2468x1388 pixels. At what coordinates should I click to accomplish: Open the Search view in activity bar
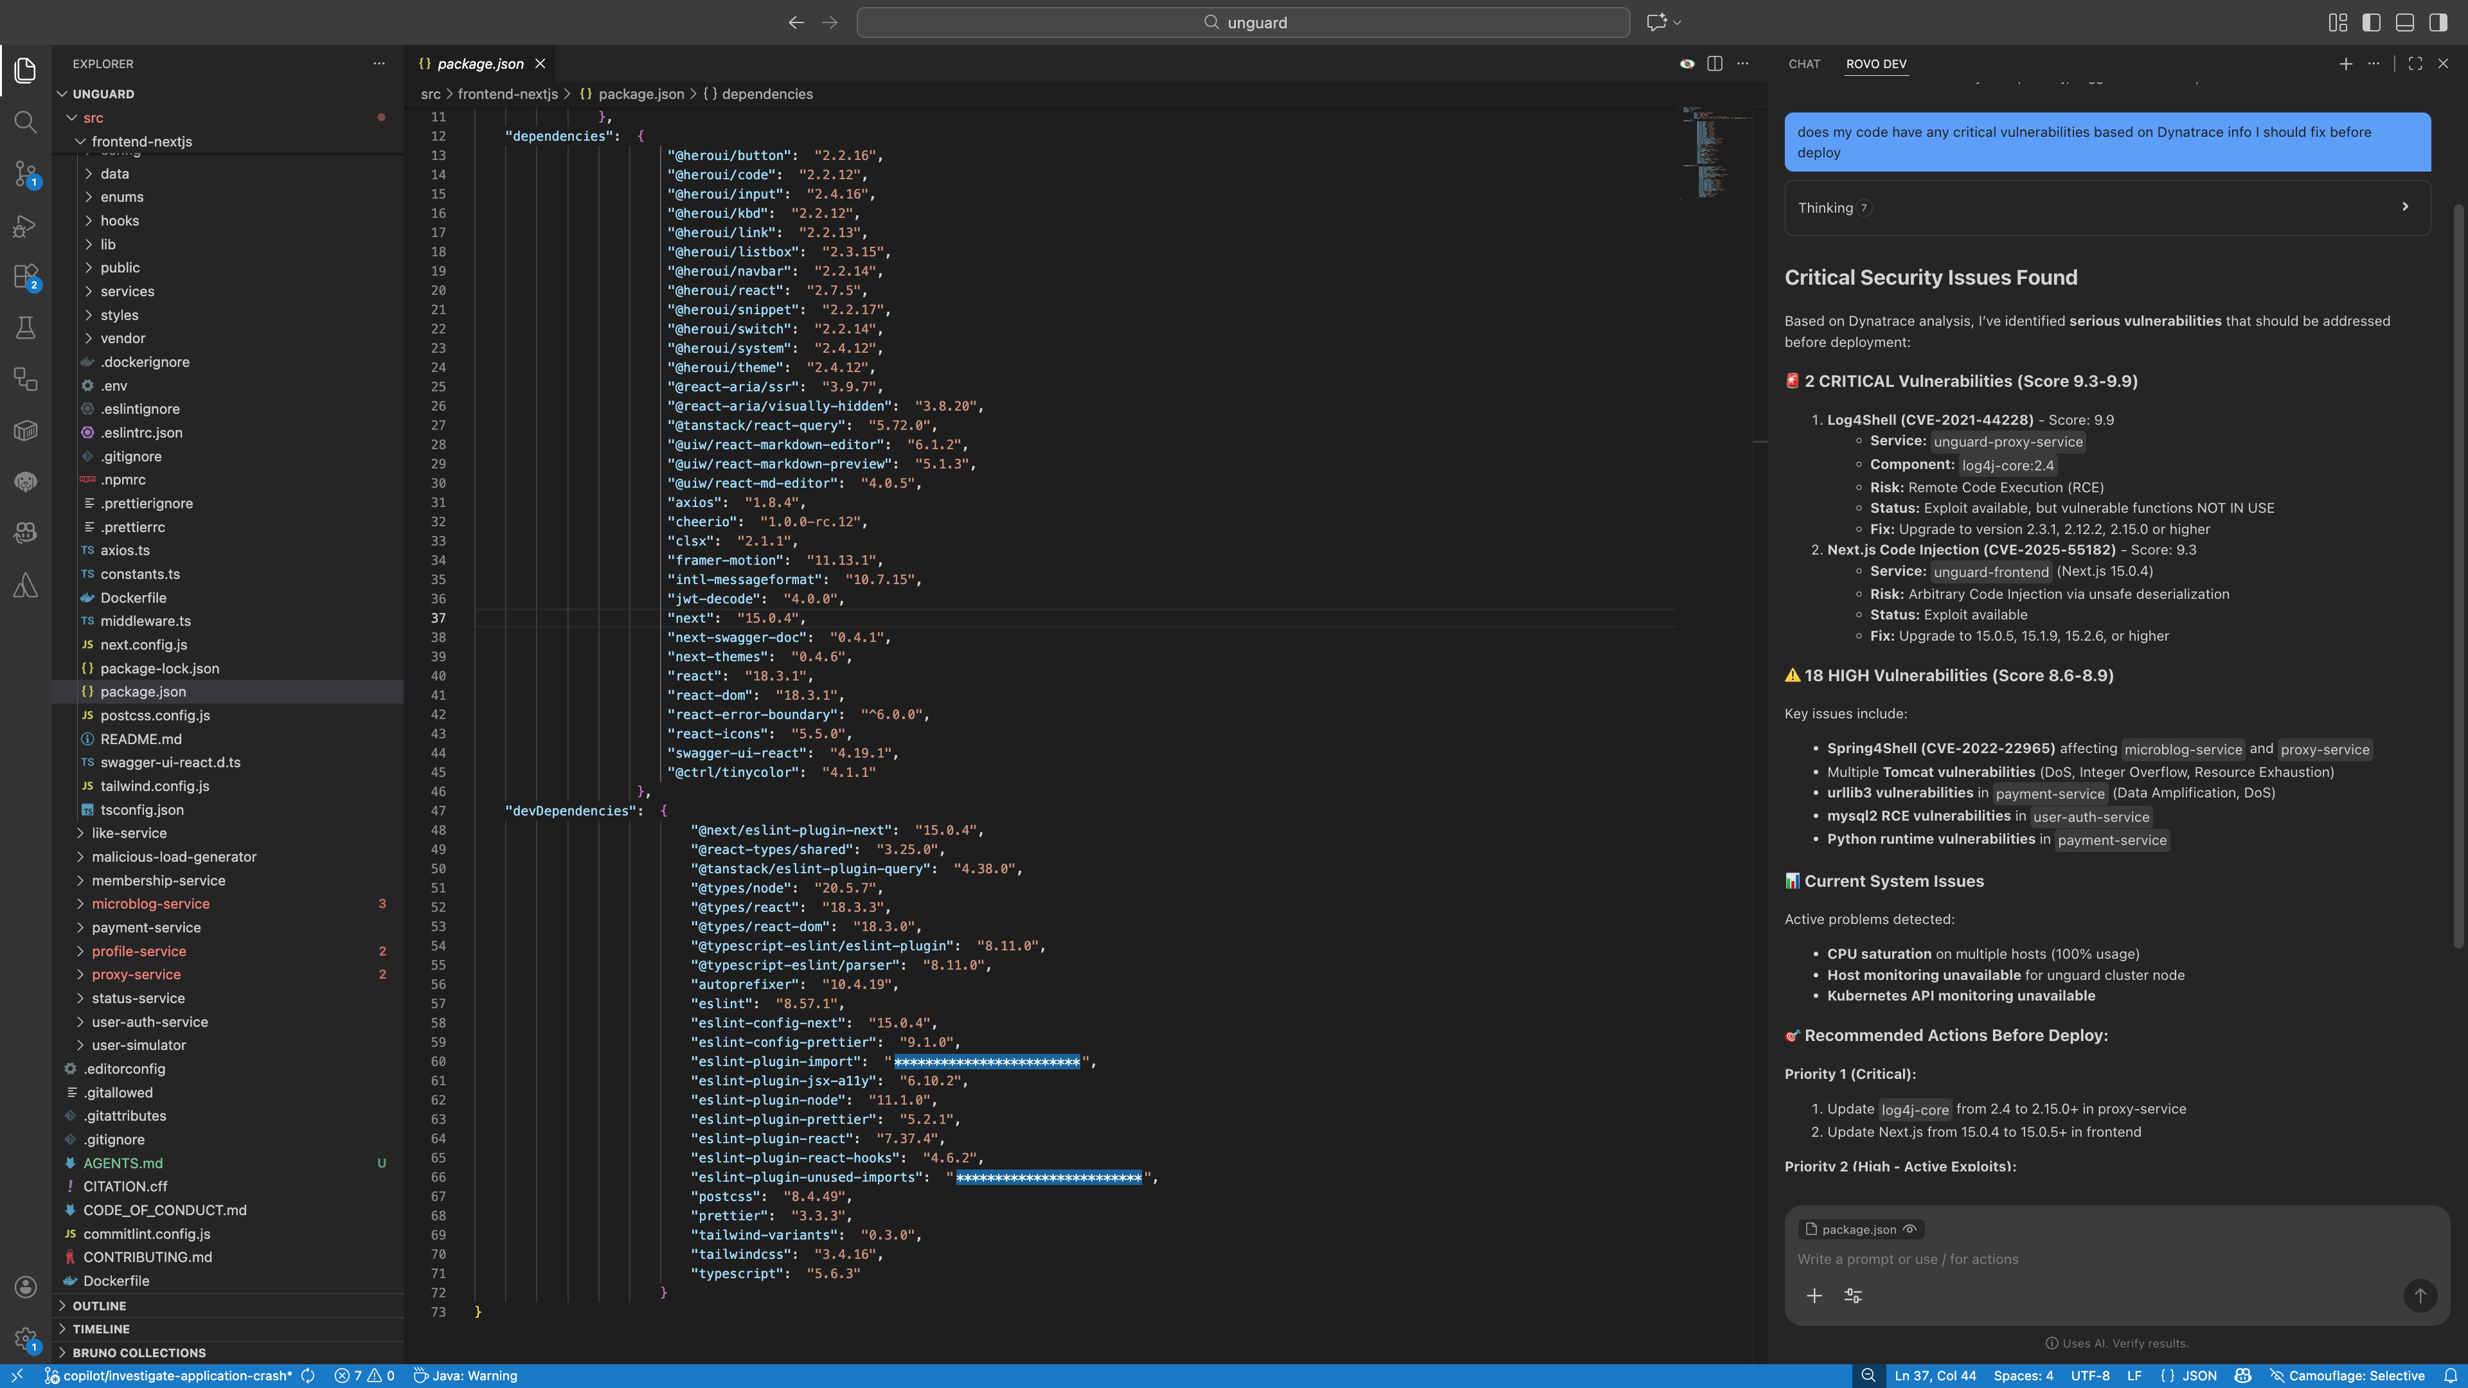pos(26,121)
